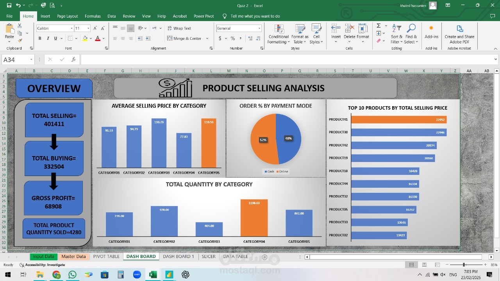This screenshot has width=500, height=281.
Task: Apply the red font color A
Action: (x=98, y=38)
